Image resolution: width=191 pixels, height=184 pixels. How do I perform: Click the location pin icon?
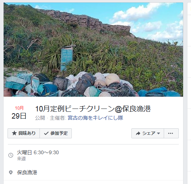(11, 172)
